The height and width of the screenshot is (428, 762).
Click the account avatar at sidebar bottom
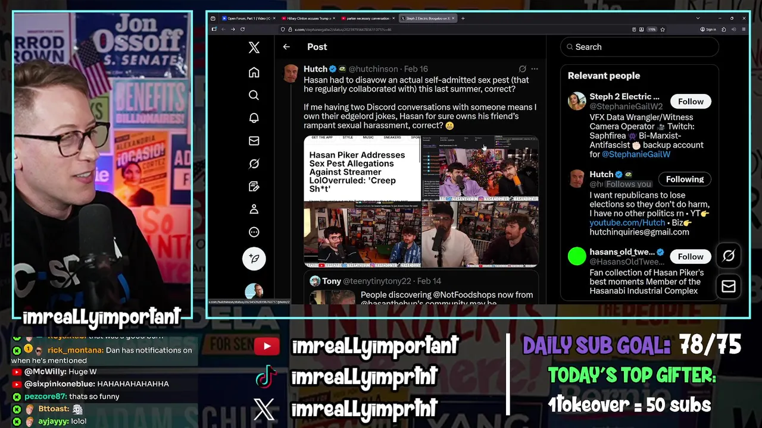[x=254, y=291]
